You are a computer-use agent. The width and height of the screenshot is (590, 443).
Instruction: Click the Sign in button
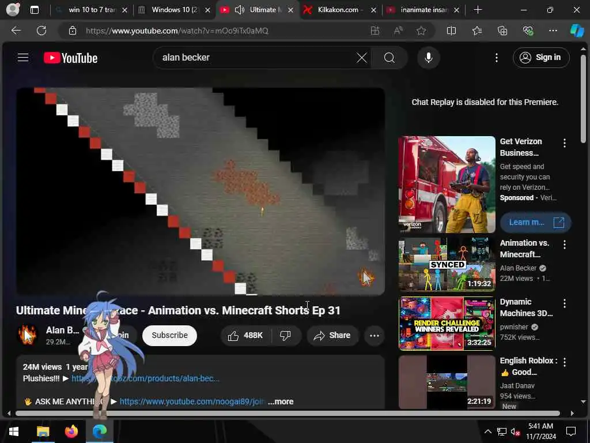(540, 58)
